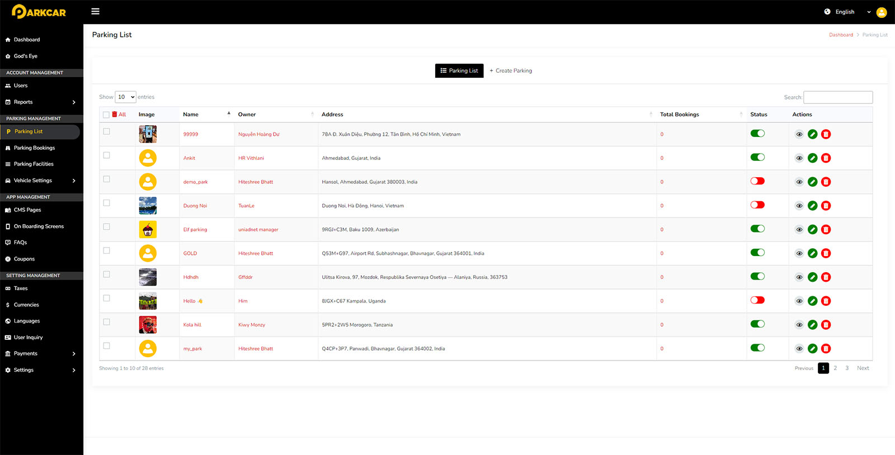
Task: Edit the Ankit parking entry
Action: tap(813, 158)
